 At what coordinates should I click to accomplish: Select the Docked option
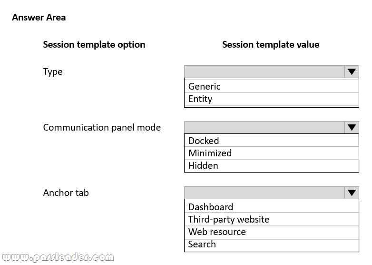204,141
